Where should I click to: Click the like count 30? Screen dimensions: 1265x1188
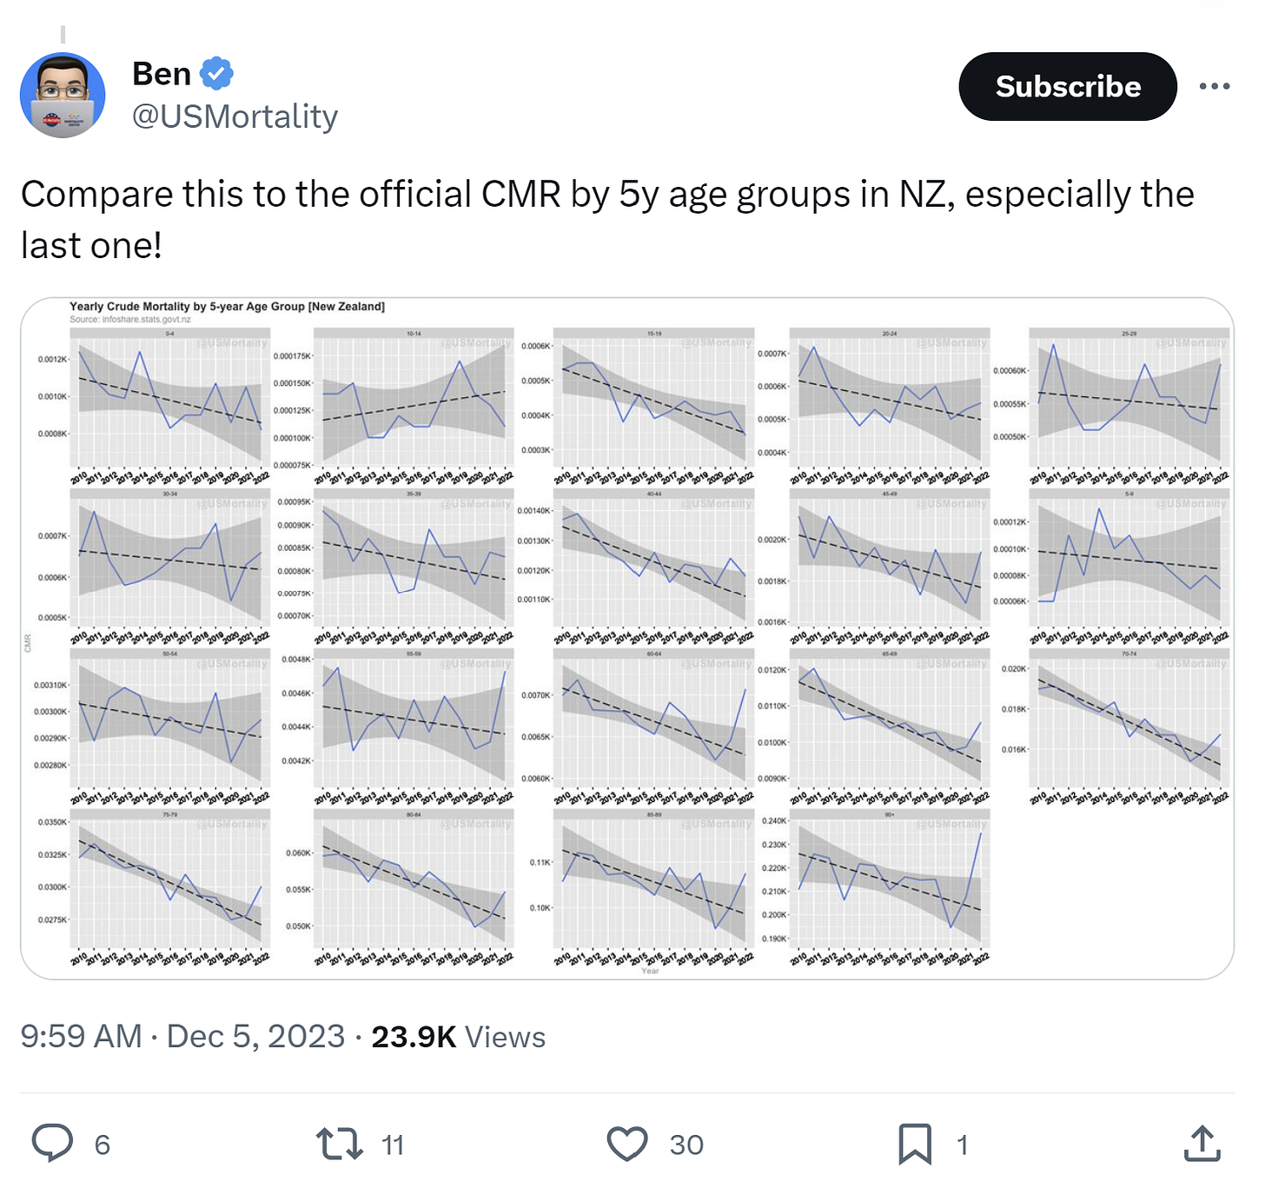coord(686,1145)
